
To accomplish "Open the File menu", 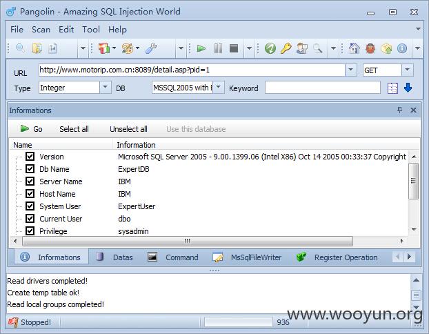I will pyautogui.click(x=17, y=29).
